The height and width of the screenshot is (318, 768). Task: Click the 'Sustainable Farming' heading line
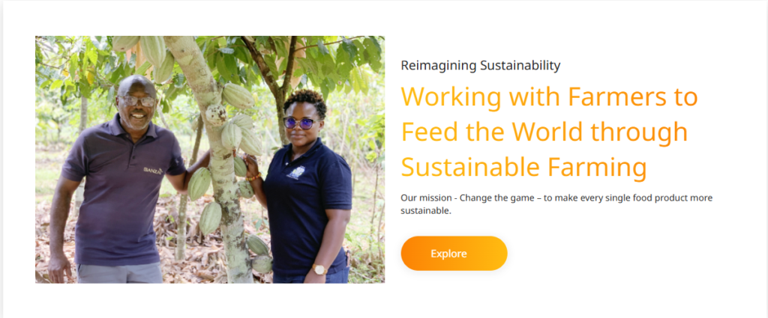524,167
